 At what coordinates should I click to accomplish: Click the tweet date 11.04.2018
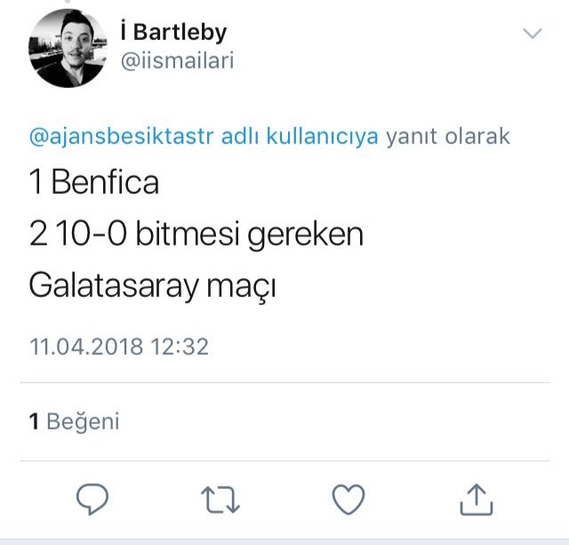point(85,345)
